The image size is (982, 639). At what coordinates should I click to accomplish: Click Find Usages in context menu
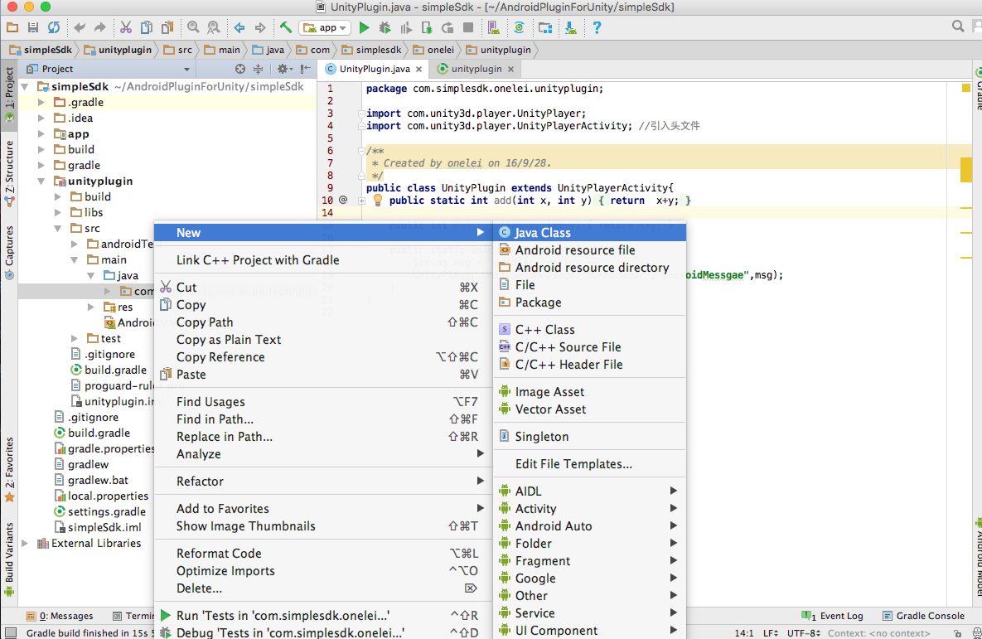coord(323,402)
